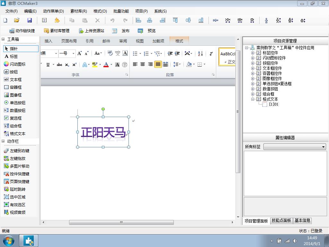
Task: Toggle the character border A button
Action: coord(125,53)
